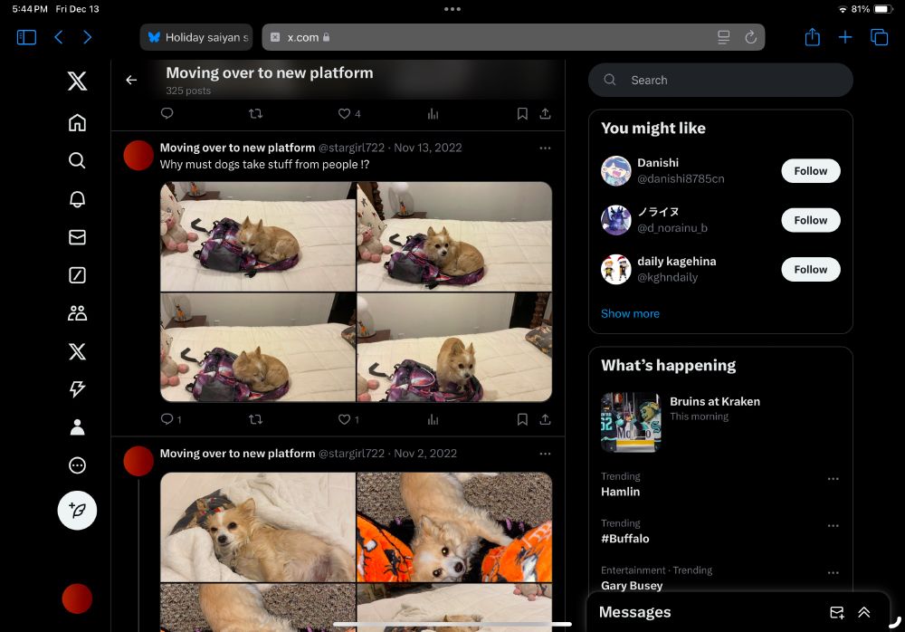Go back in Safari history
The image size is (905, 632).
click(x=58, y=37)
